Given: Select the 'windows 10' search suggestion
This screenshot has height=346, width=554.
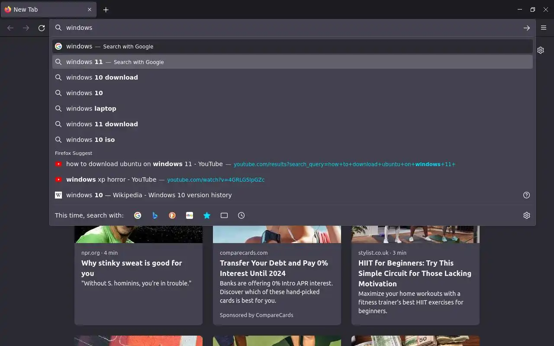Looking at the screenshot, I should tap(293, 93).
